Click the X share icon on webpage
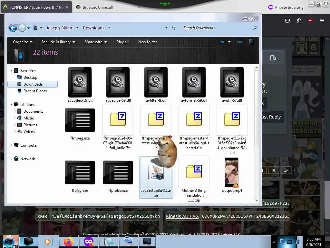 coord(274,170)
